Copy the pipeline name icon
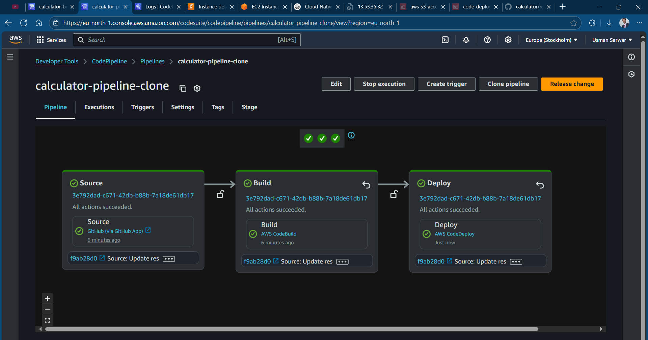 coord(183,88)
